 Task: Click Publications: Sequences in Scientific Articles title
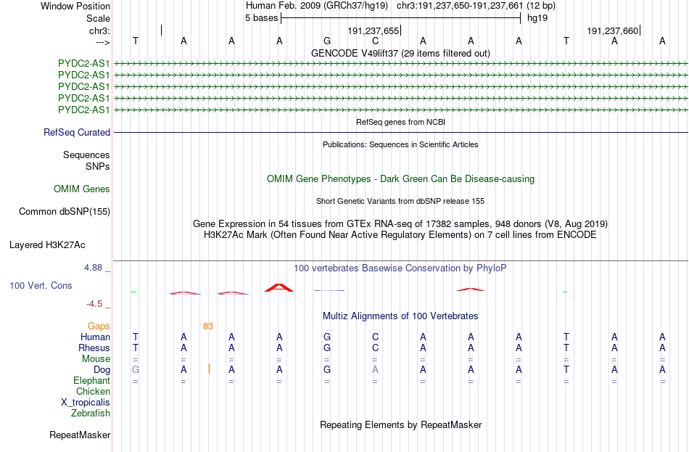coord(400,144)
